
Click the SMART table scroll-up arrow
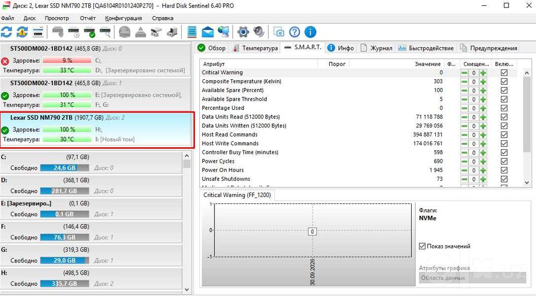(x=527, y=73)
